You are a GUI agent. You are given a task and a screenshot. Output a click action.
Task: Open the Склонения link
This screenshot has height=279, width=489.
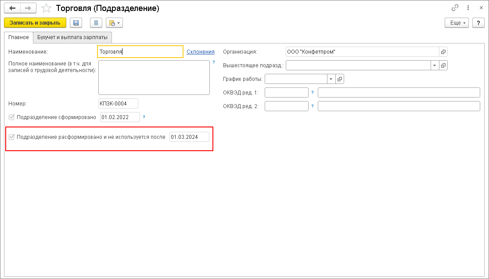click(x=201, y=52)
